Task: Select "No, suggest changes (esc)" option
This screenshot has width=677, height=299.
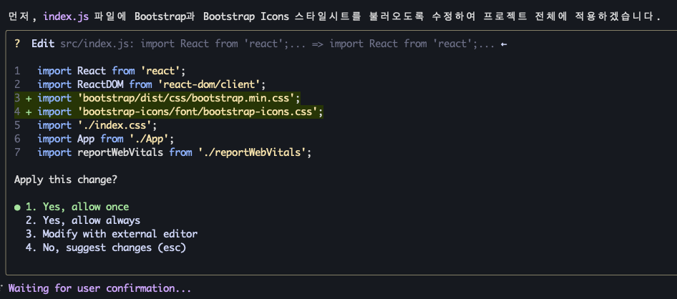Action: point(106,248)
